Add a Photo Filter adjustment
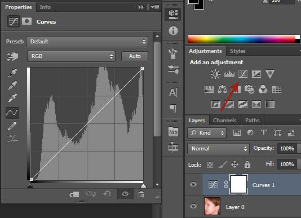Viewport: 301px width, 218px height. tap(249, 89)
